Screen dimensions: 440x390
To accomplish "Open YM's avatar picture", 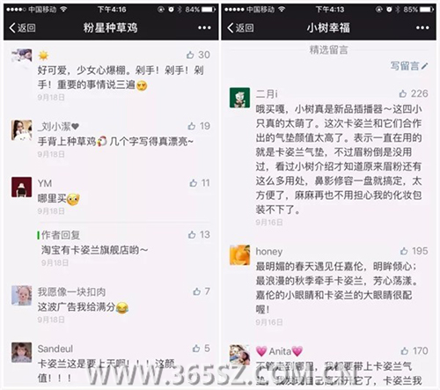I will click(22, 187).
